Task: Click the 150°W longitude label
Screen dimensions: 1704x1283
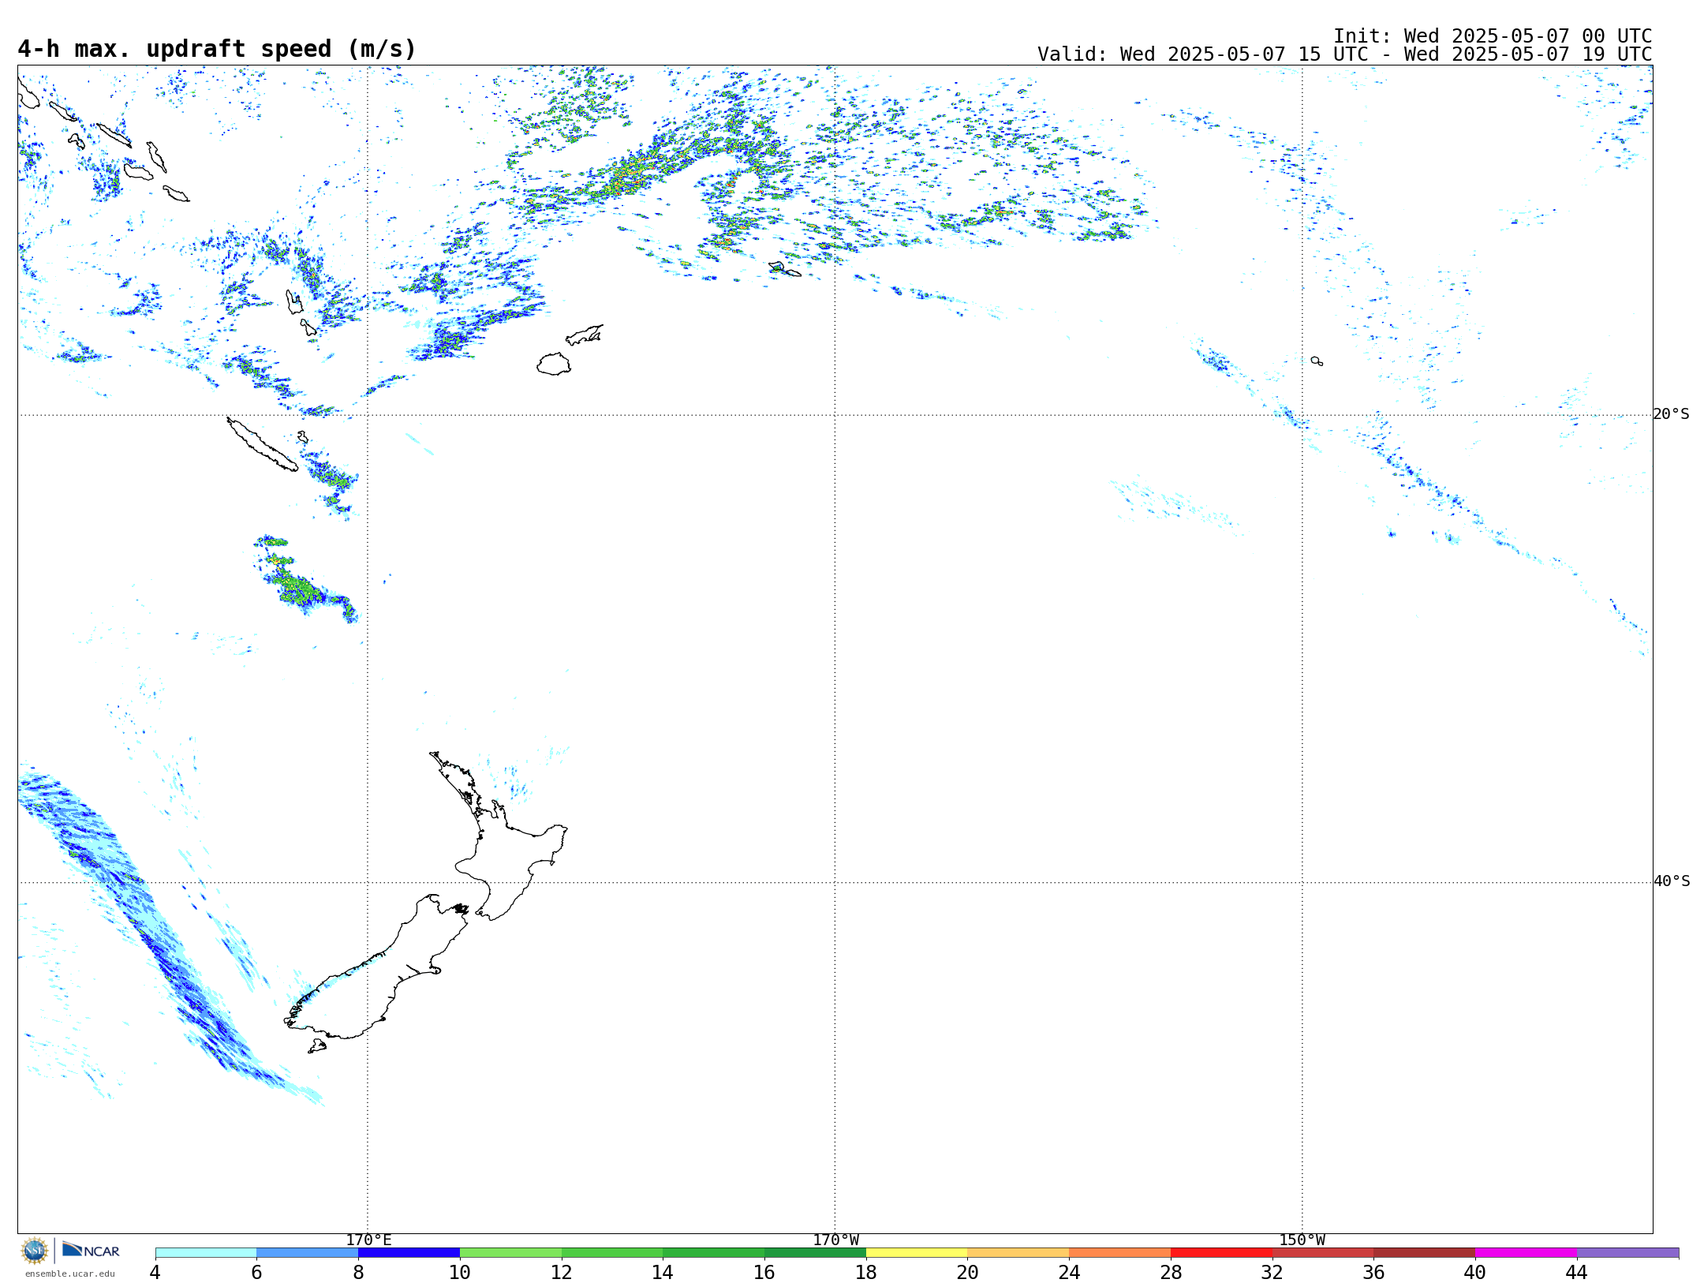Action: [1302, 1240]
